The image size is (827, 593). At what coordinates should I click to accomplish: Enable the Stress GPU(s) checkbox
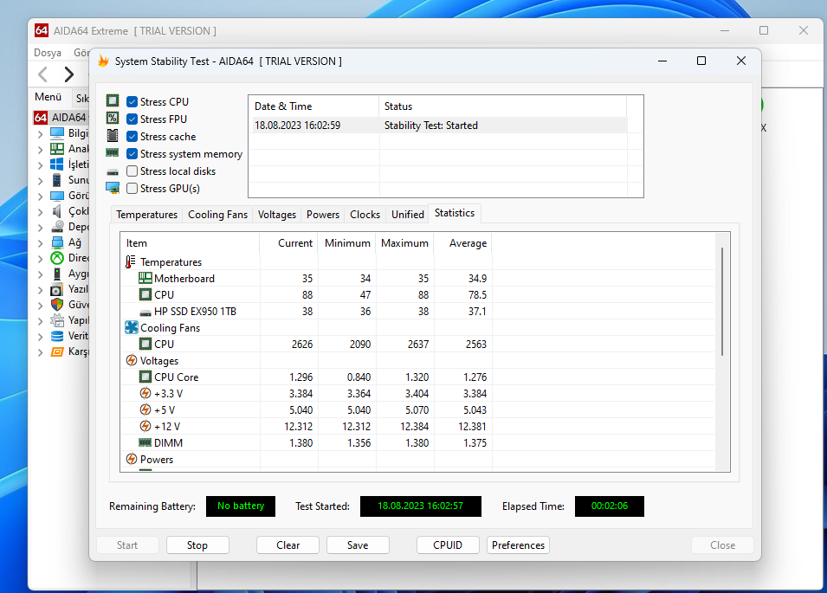point(132,188)
